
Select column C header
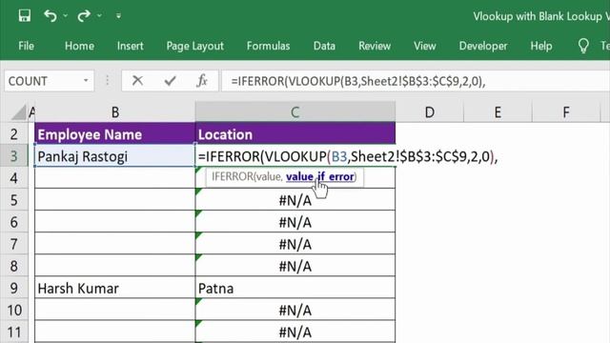coord(295,112)
